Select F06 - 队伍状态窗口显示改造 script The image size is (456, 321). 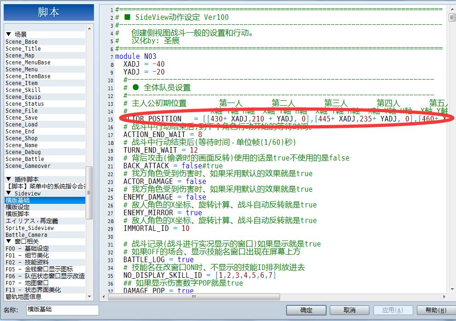tap(45, 276)
